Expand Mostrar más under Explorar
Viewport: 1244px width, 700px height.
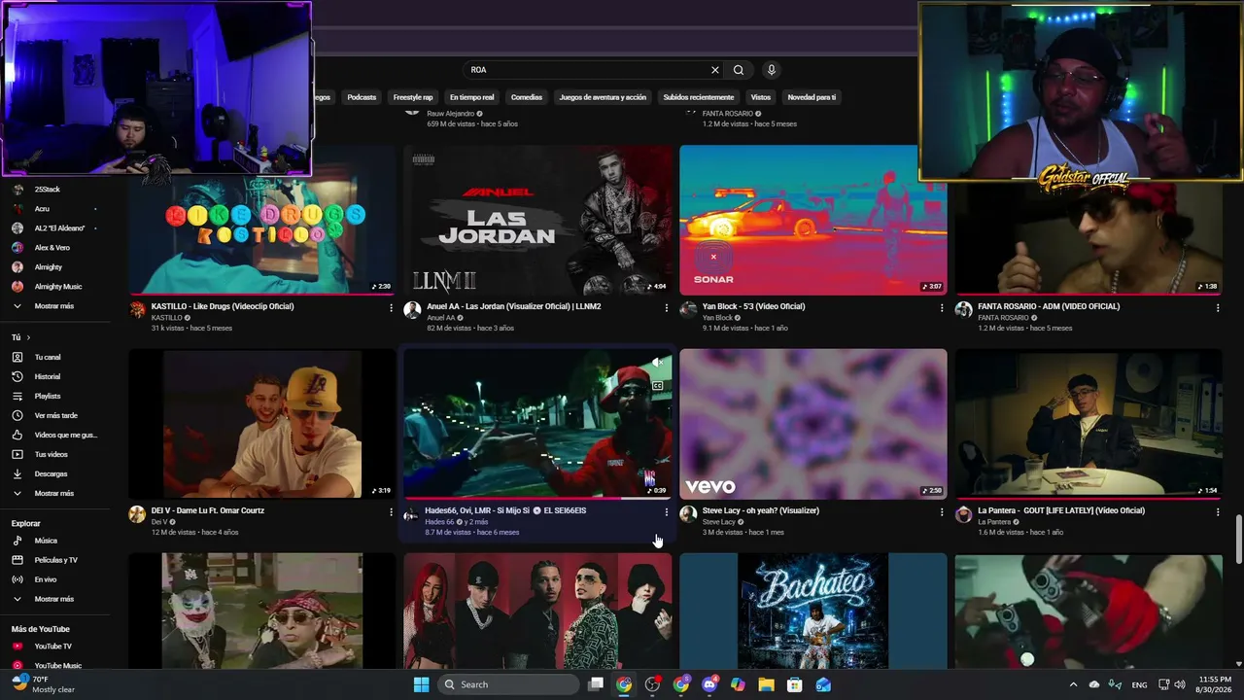55,599
